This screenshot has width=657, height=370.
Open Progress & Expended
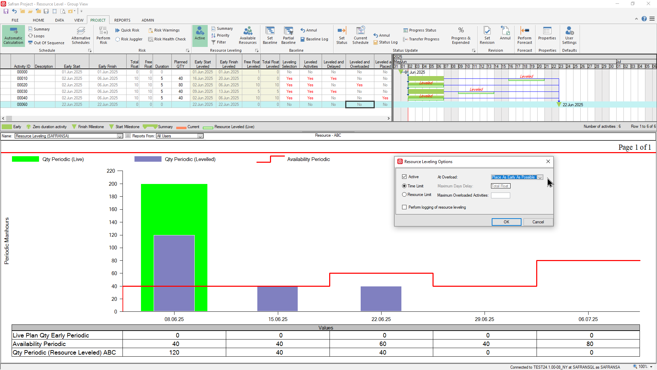click(461, 36)
